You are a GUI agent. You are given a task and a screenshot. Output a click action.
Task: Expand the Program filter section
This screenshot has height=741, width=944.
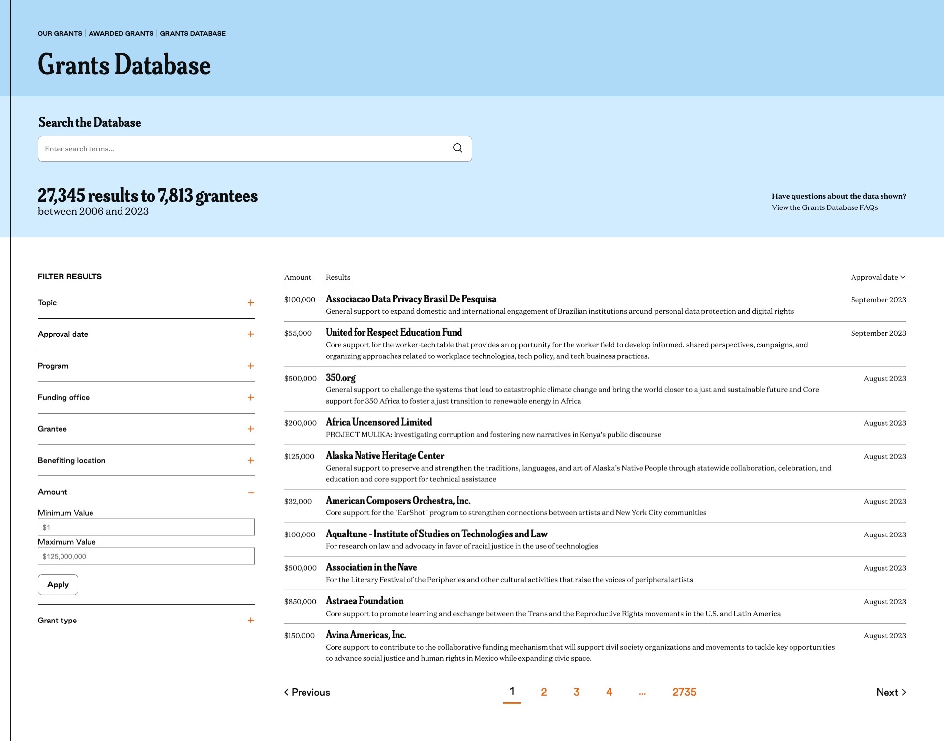point(250,365)
